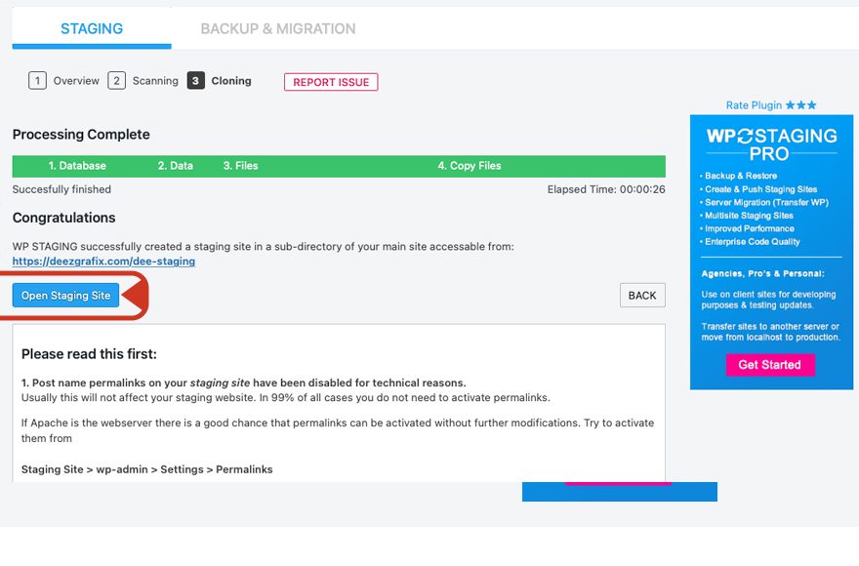This screenshot has height=566, width=859.
Task: Click the step 1 Overview badge
Action: (x=37, y=81)
